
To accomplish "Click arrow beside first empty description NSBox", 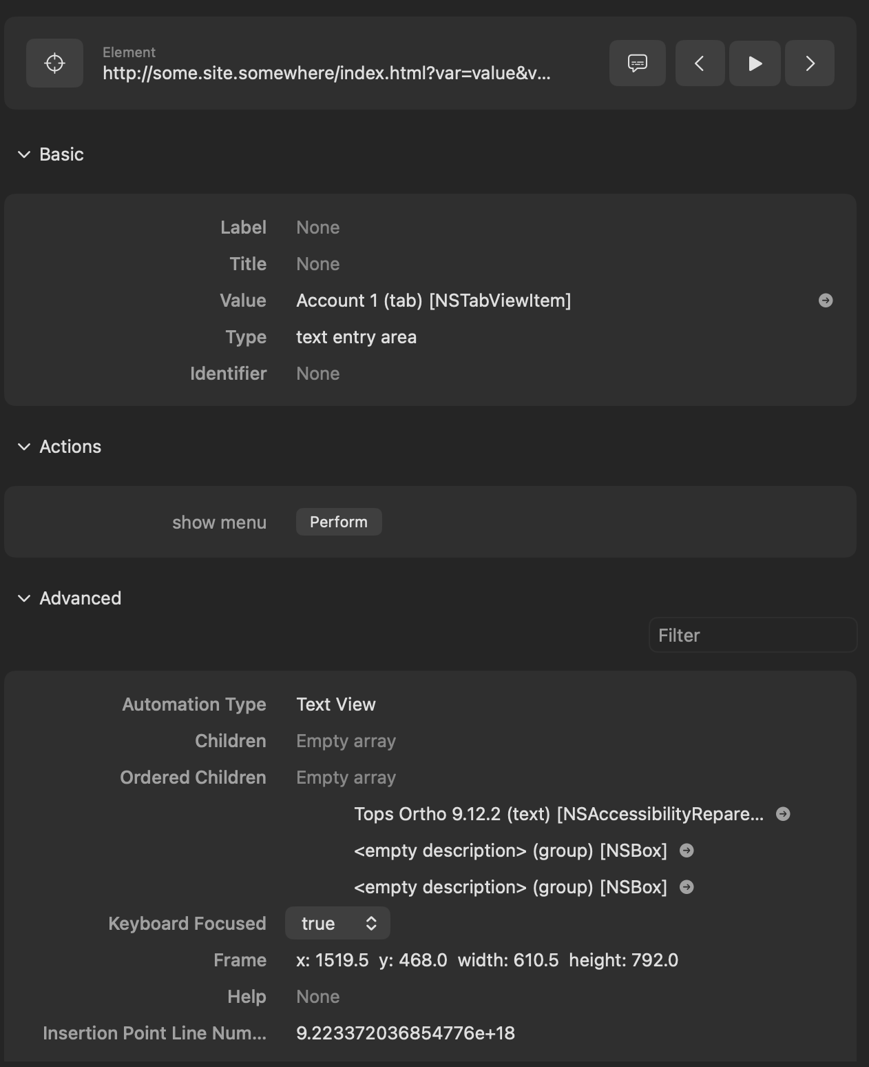I will [x=687, y=851].
